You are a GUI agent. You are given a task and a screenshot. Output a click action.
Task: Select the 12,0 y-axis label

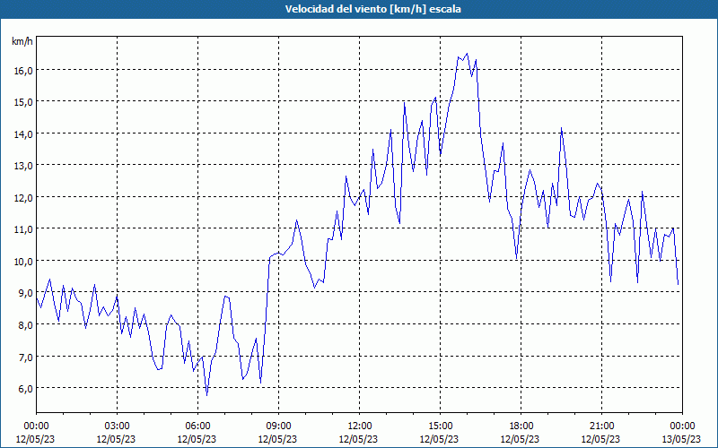tap(23, 197)
